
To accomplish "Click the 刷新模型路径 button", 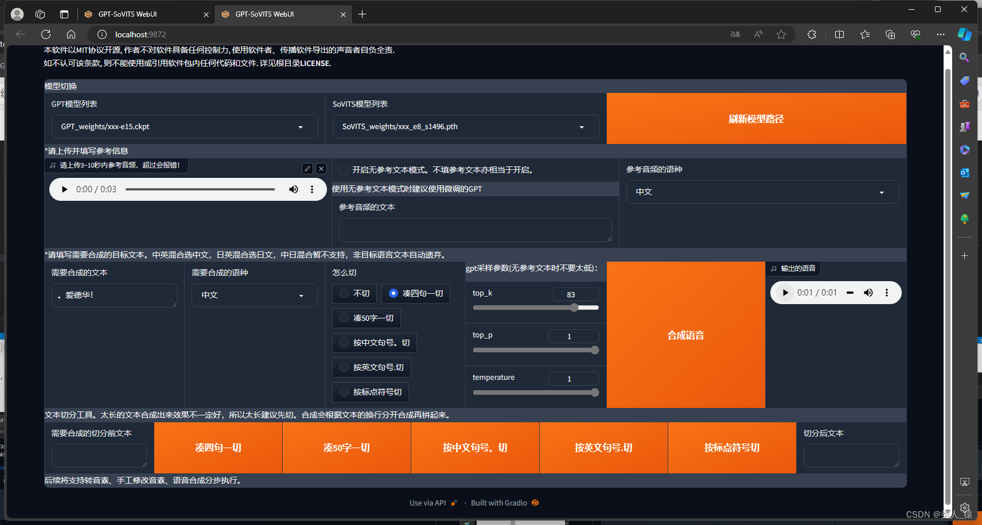I will click(x=756, y=119).
